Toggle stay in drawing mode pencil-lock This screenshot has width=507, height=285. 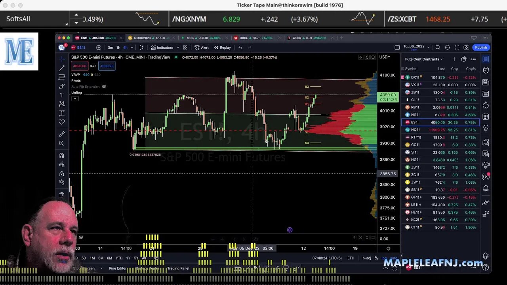(x=61, y=164)
